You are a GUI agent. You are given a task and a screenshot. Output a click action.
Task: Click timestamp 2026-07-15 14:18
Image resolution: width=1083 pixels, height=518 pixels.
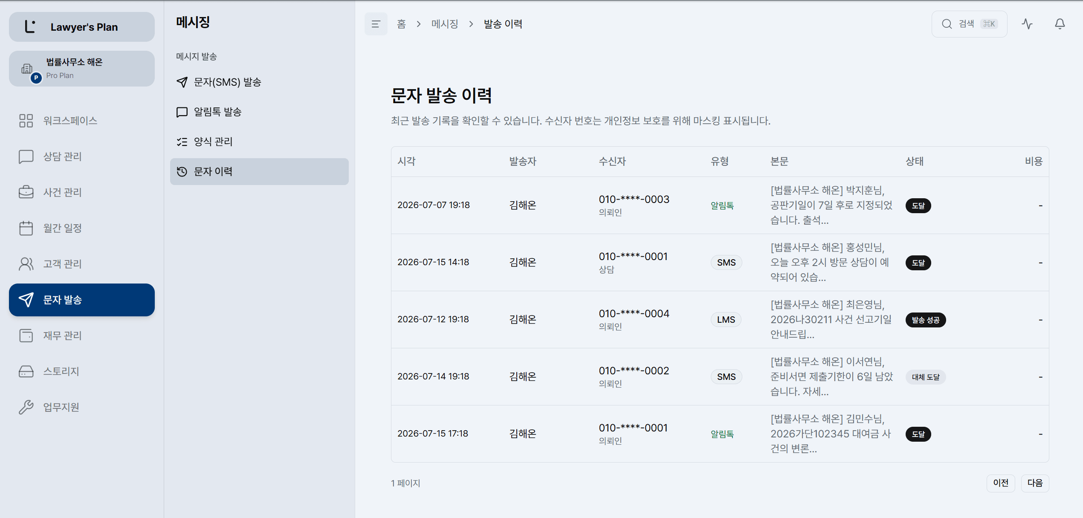(433, 263)
